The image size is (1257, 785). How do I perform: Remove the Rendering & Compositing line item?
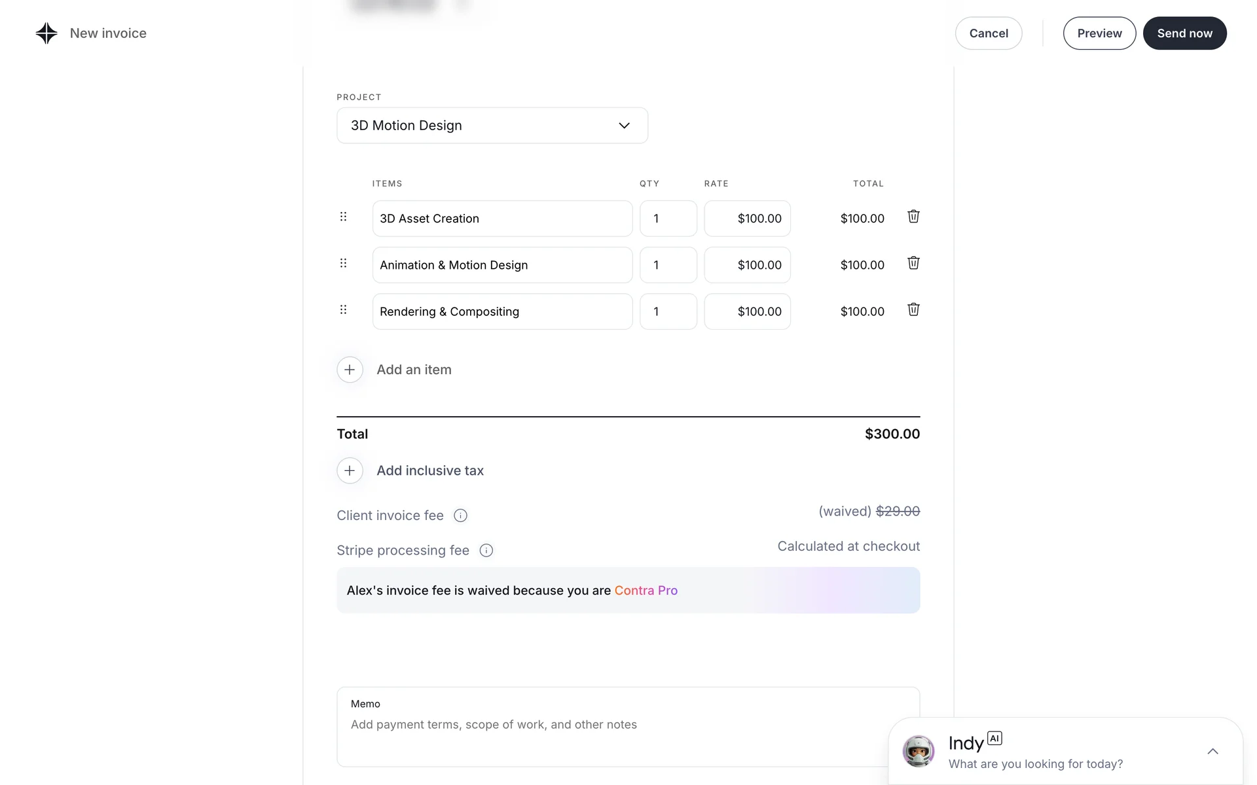(913, 309)
